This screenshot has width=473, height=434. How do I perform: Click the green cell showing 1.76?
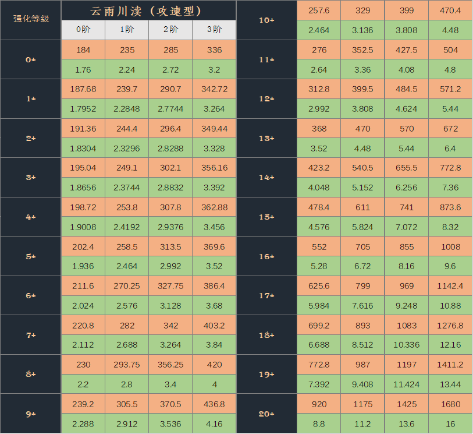tap(83, 69)
